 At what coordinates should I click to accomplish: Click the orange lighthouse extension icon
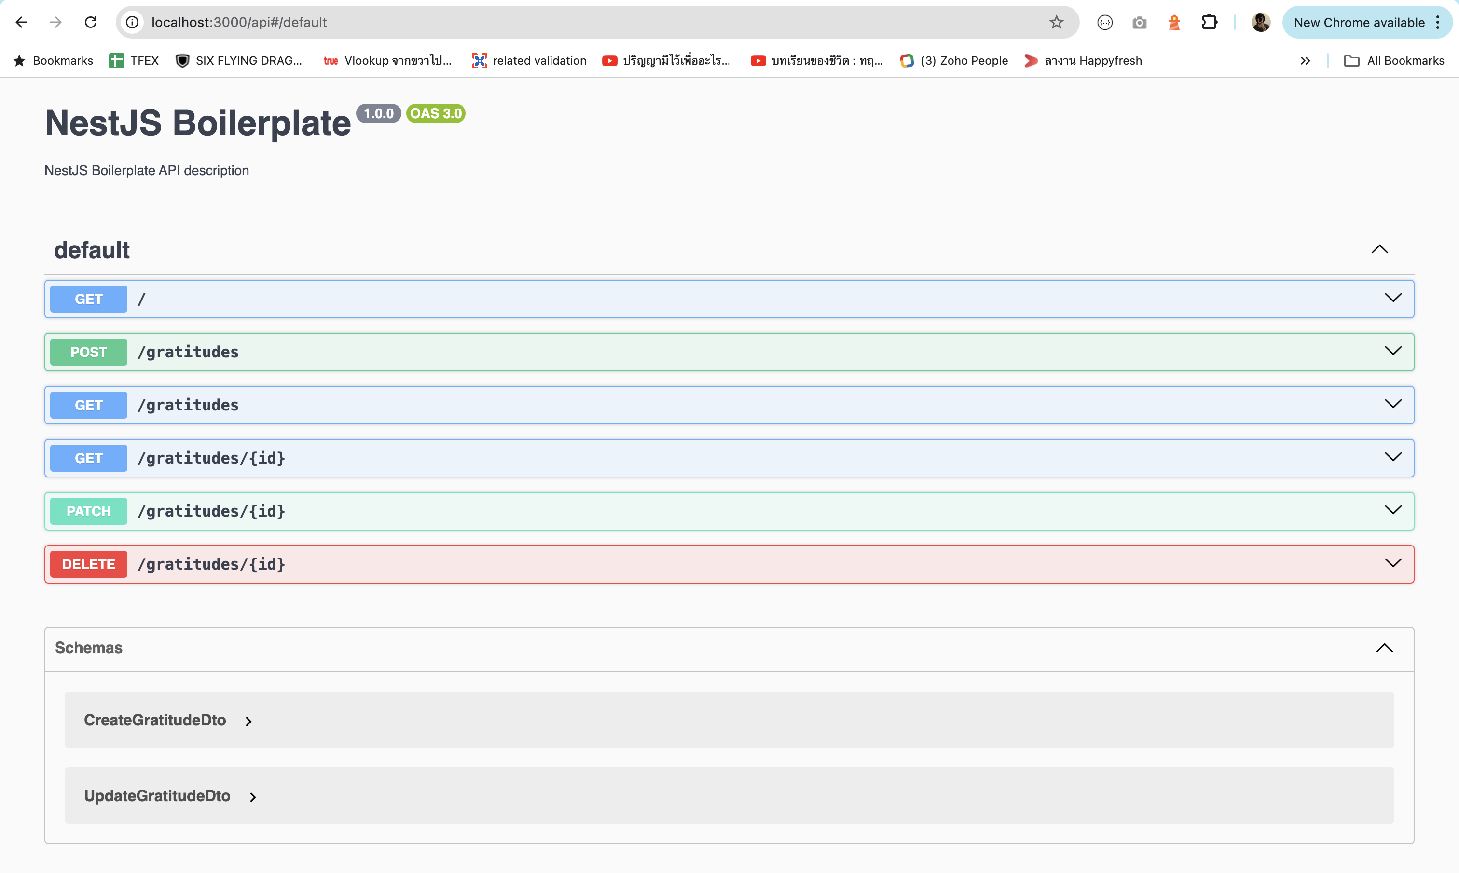[1174, 22]
